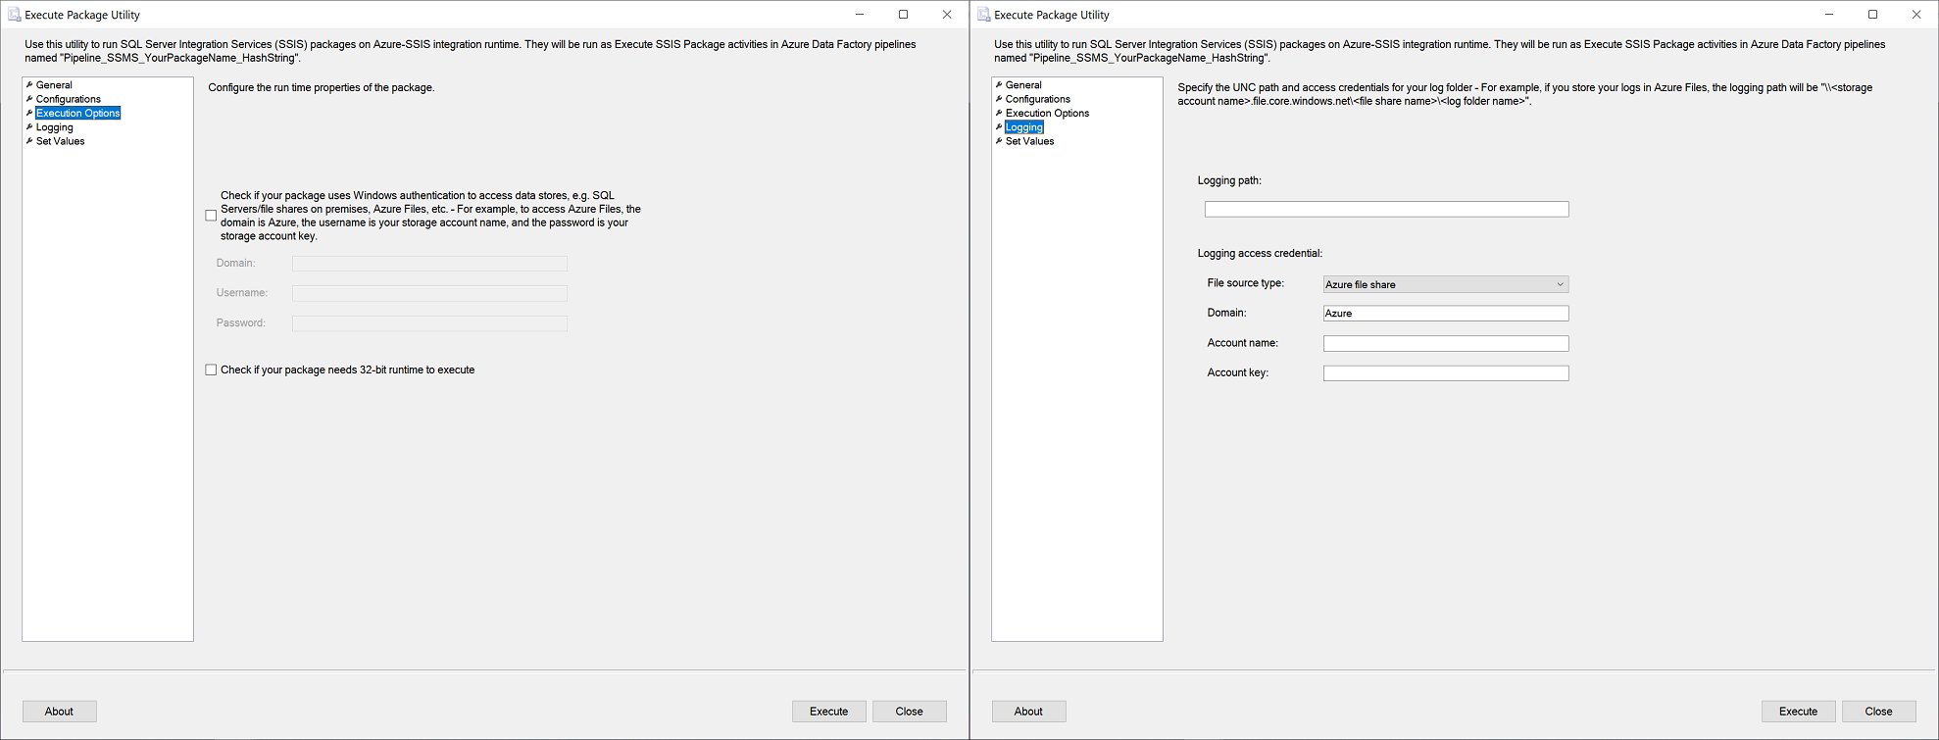This screenshot has width=1939, height=740.
Task: Maximize the right Execute Package Utility window
Action: coord(1872,15)
